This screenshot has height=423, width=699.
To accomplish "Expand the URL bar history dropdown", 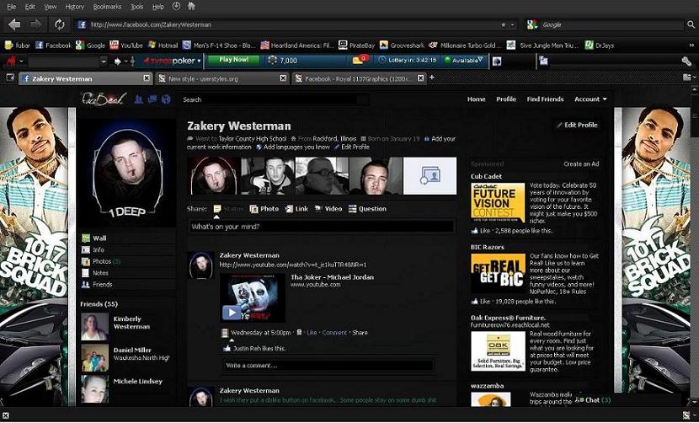I will pos(513,24).
